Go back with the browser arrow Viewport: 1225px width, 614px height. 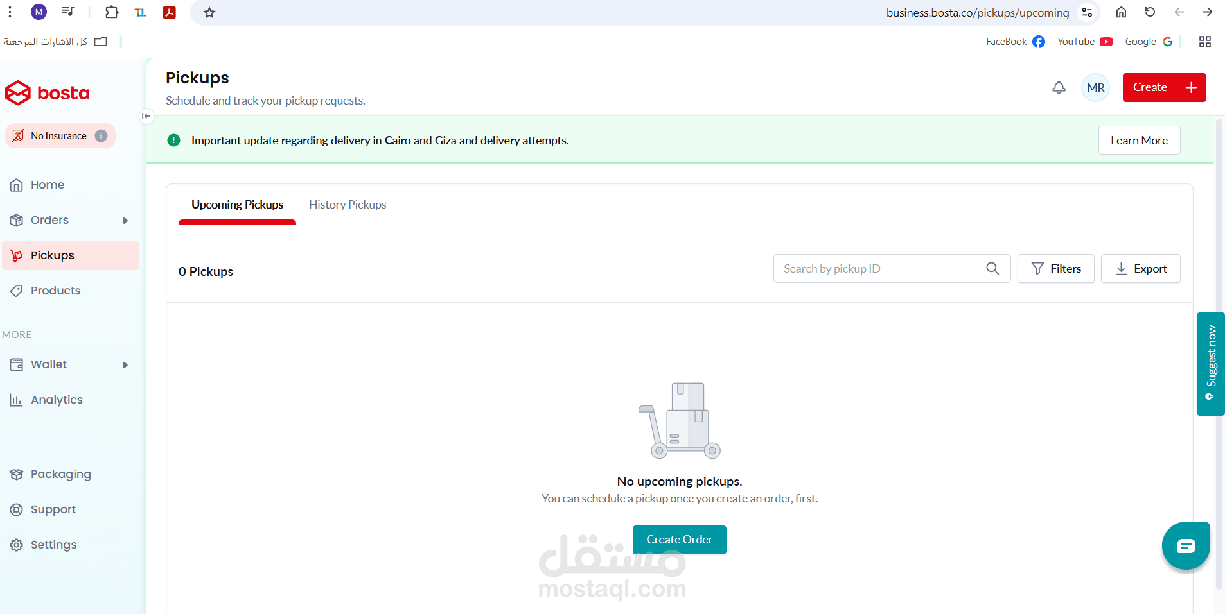[1179, 12]
